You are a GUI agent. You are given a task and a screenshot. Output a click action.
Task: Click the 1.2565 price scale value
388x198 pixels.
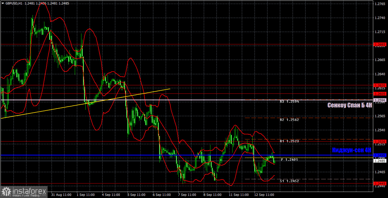point(380,116)
